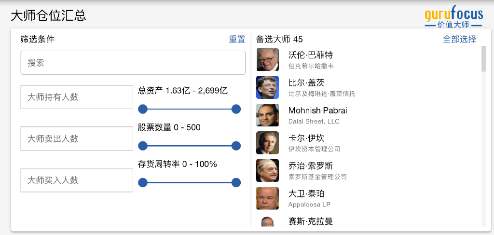Select Warren Buffett's portrait photo
494x235 pixels.
tap(267, 59)
